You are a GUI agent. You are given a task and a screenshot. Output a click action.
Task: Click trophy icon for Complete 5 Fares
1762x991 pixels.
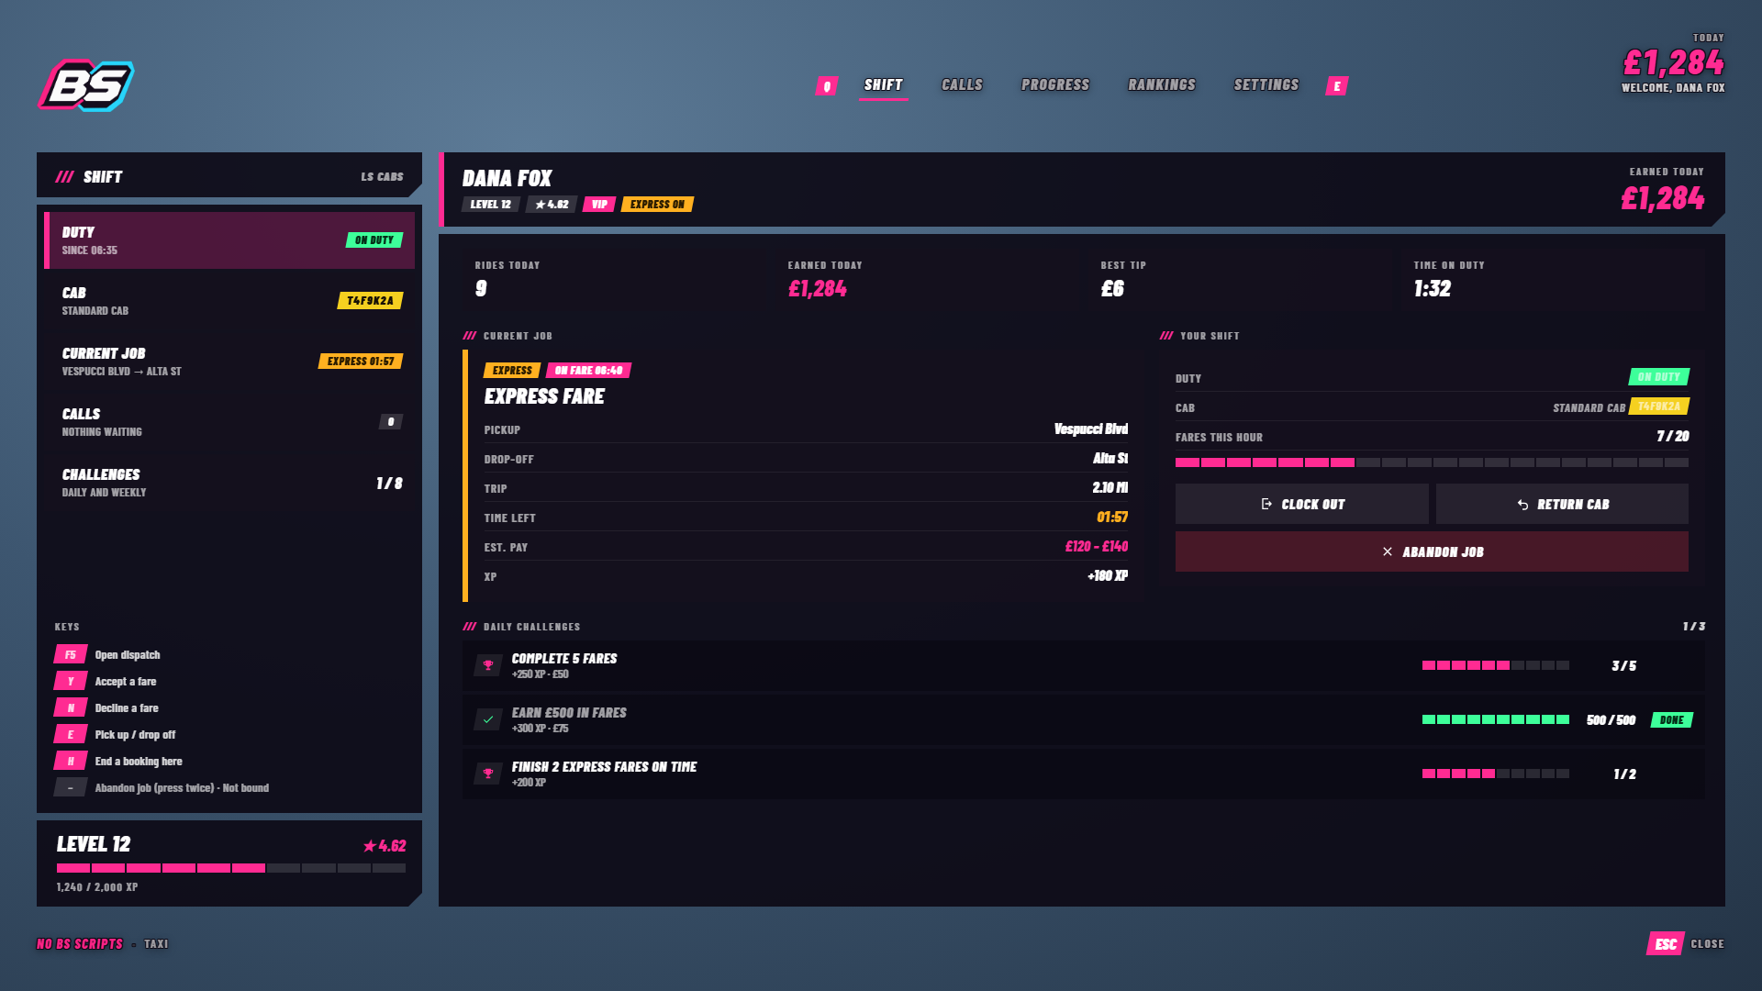click(x=488, y=665)
